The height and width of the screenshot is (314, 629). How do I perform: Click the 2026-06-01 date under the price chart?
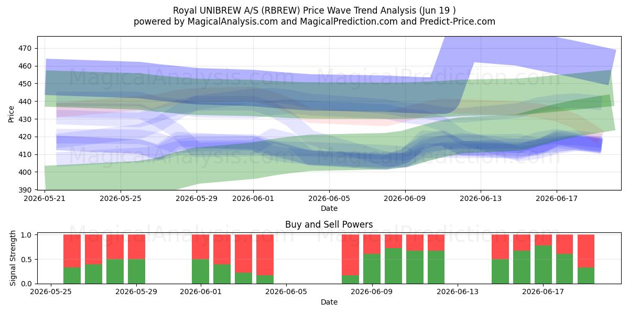pos(254,198)
